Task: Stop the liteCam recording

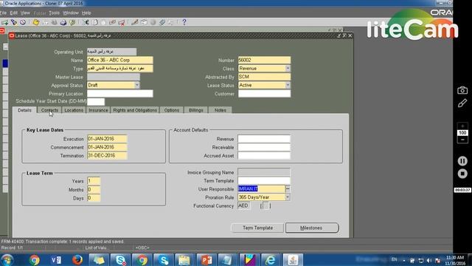Action: coord(462,174)
